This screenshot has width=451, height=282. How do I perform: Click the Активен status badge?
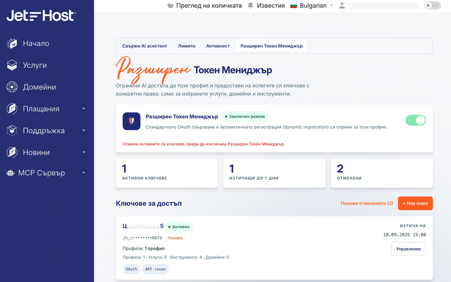pyautogui.click(x=179, y=227)
